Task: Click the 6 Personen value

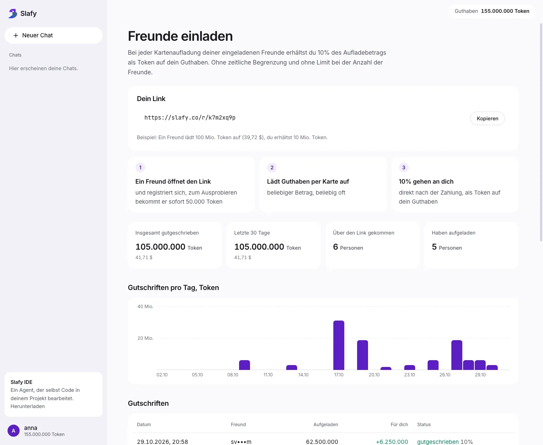Action: [348, 247]
